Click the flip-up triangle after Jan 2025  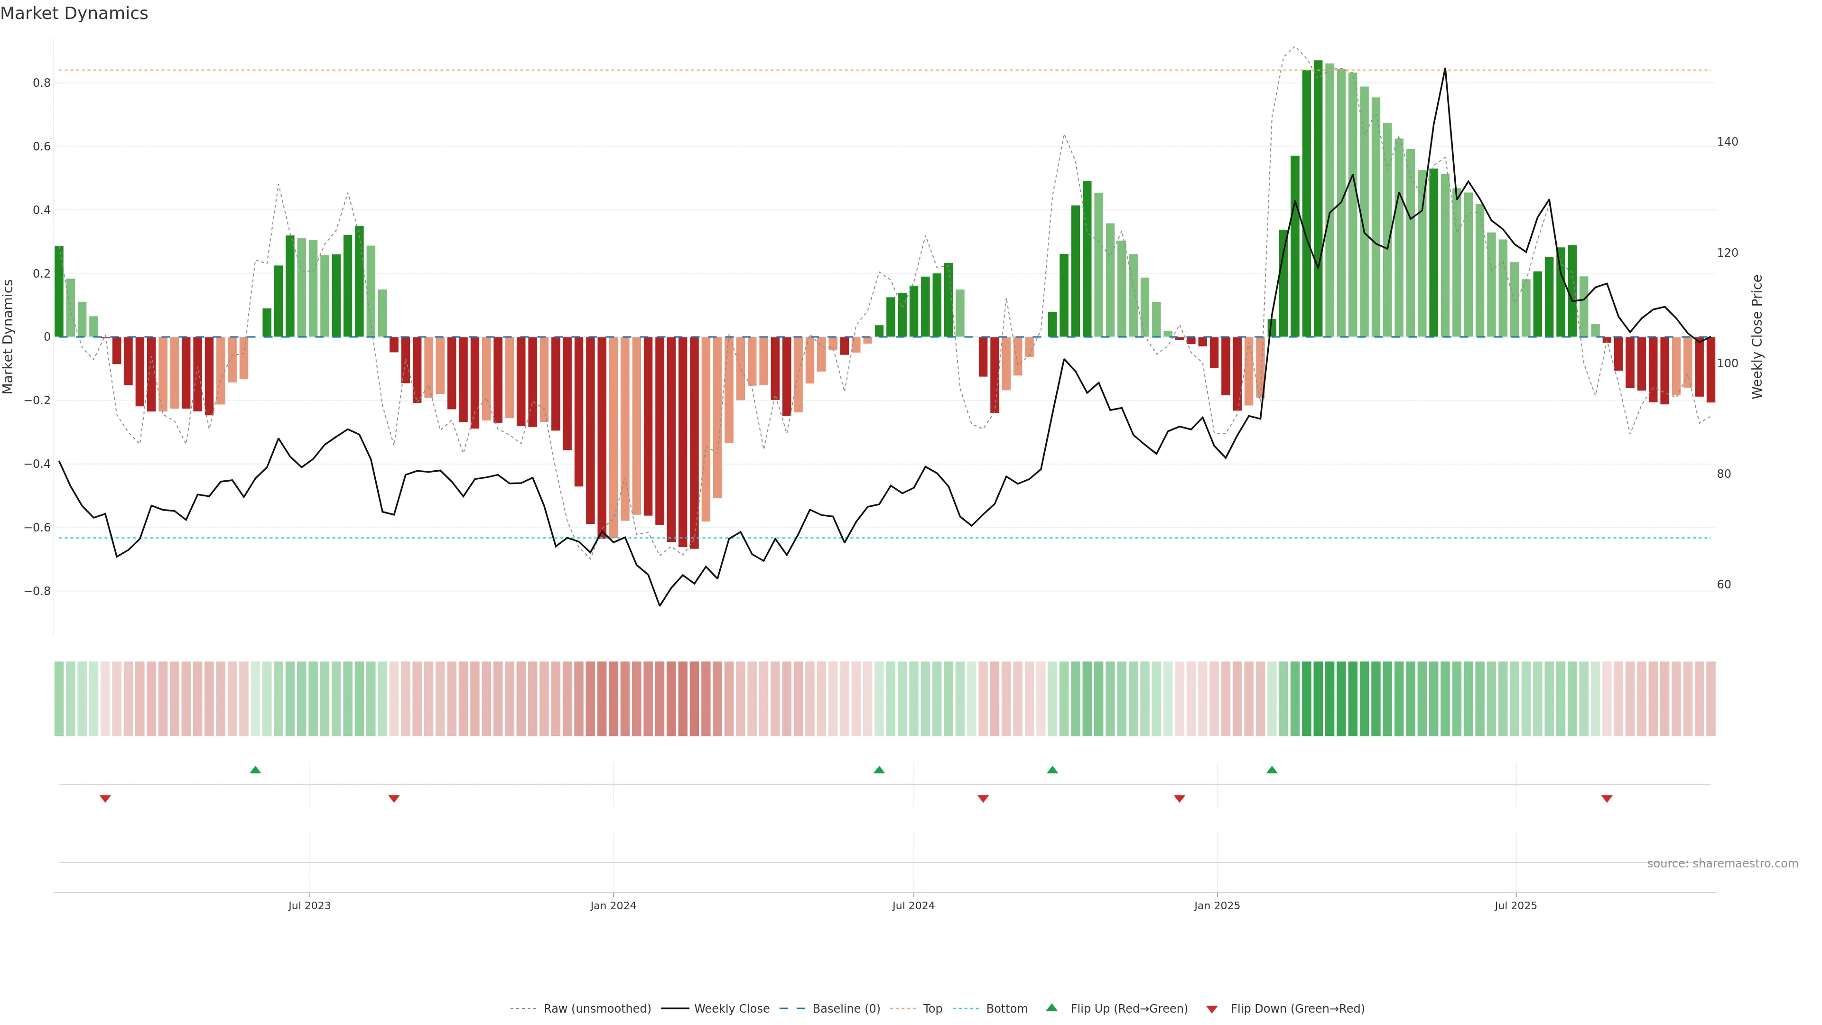(x=1272, y=770)
